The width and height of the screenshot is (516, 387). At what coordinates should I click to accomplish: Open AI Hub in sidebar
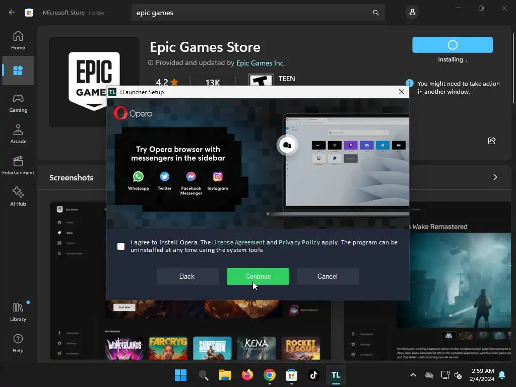pyautogui.click(x=18, y=197)
